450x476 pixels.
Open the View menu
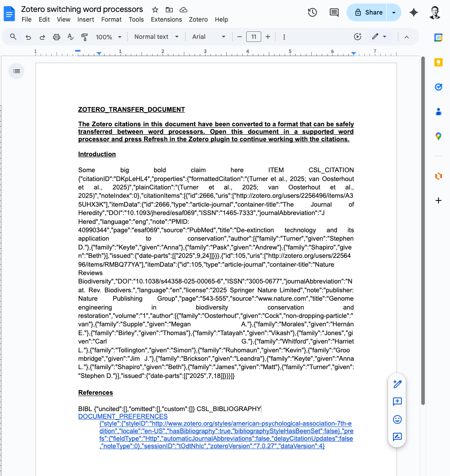coord(64,19)
